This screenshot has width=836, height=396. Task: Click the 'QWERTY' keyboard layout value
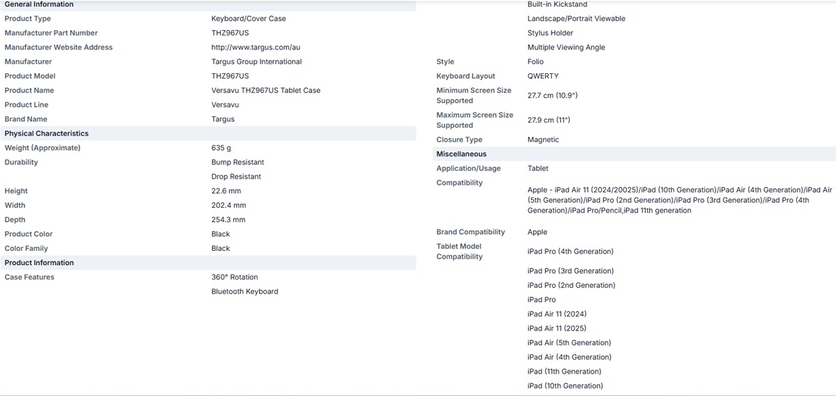pyautogui.click(x=543, y=76)
